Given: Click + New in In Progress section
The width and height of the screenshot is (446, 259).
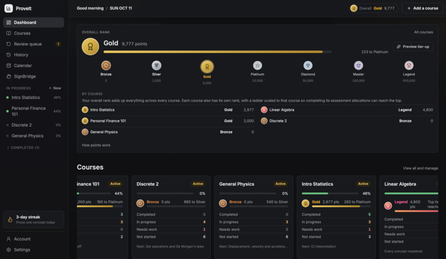Looking at the screenshot, I should [55, 88].
